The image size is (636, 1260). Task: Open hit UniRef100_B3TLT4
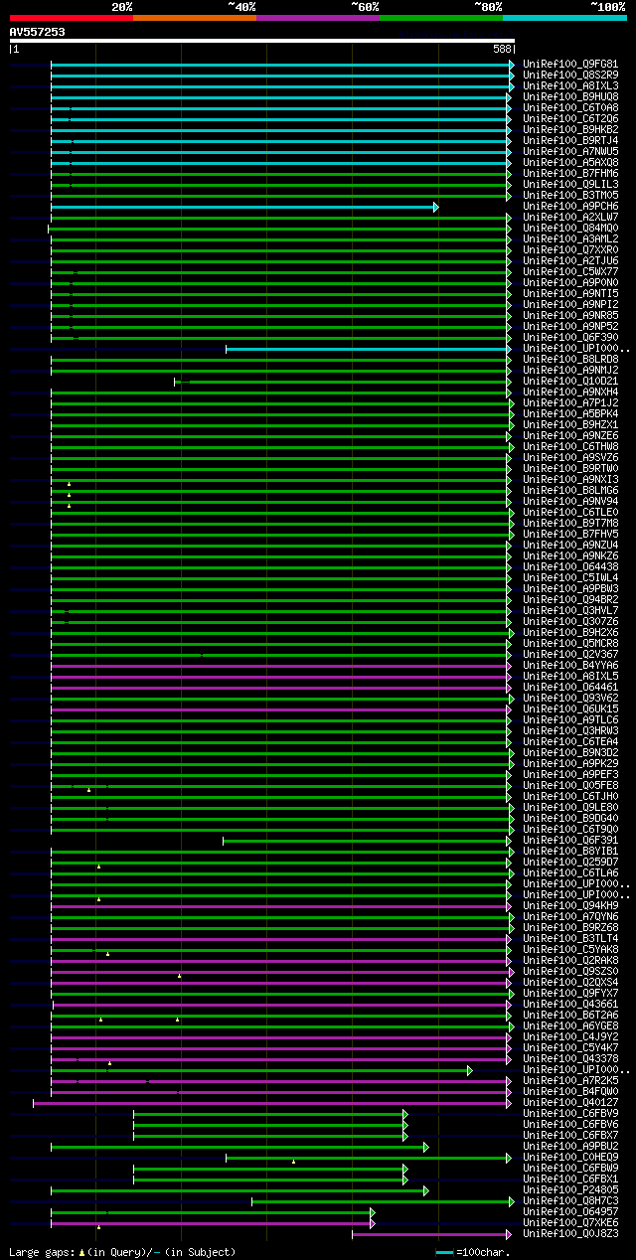(x=570, y=938)
